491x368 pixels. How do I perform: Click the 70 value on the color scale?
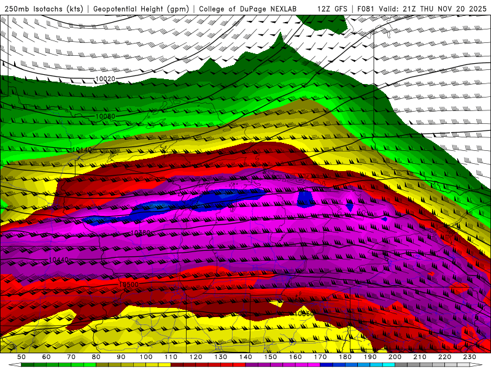click(71, 357)
